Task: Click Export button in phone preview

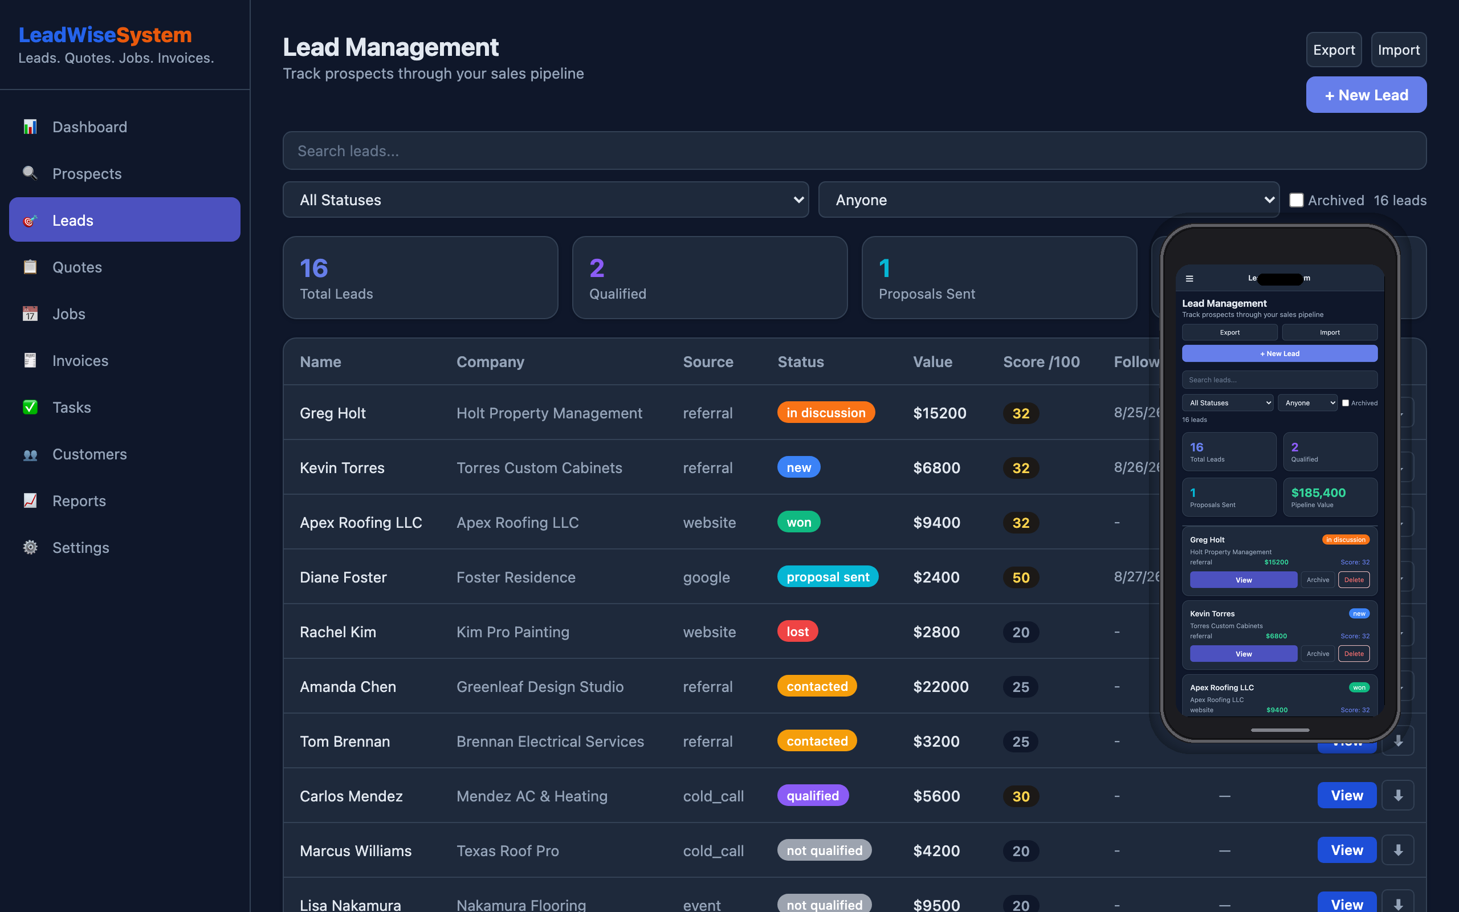Action: click(1229, 332)
